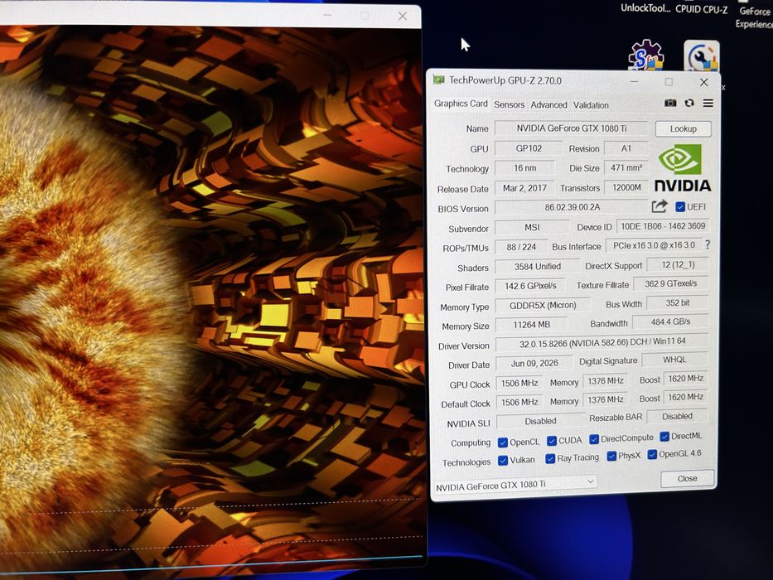
Task: Click the Name field NVIDIA GeForce GTX 1080 Ti
Action: point(571,128)
